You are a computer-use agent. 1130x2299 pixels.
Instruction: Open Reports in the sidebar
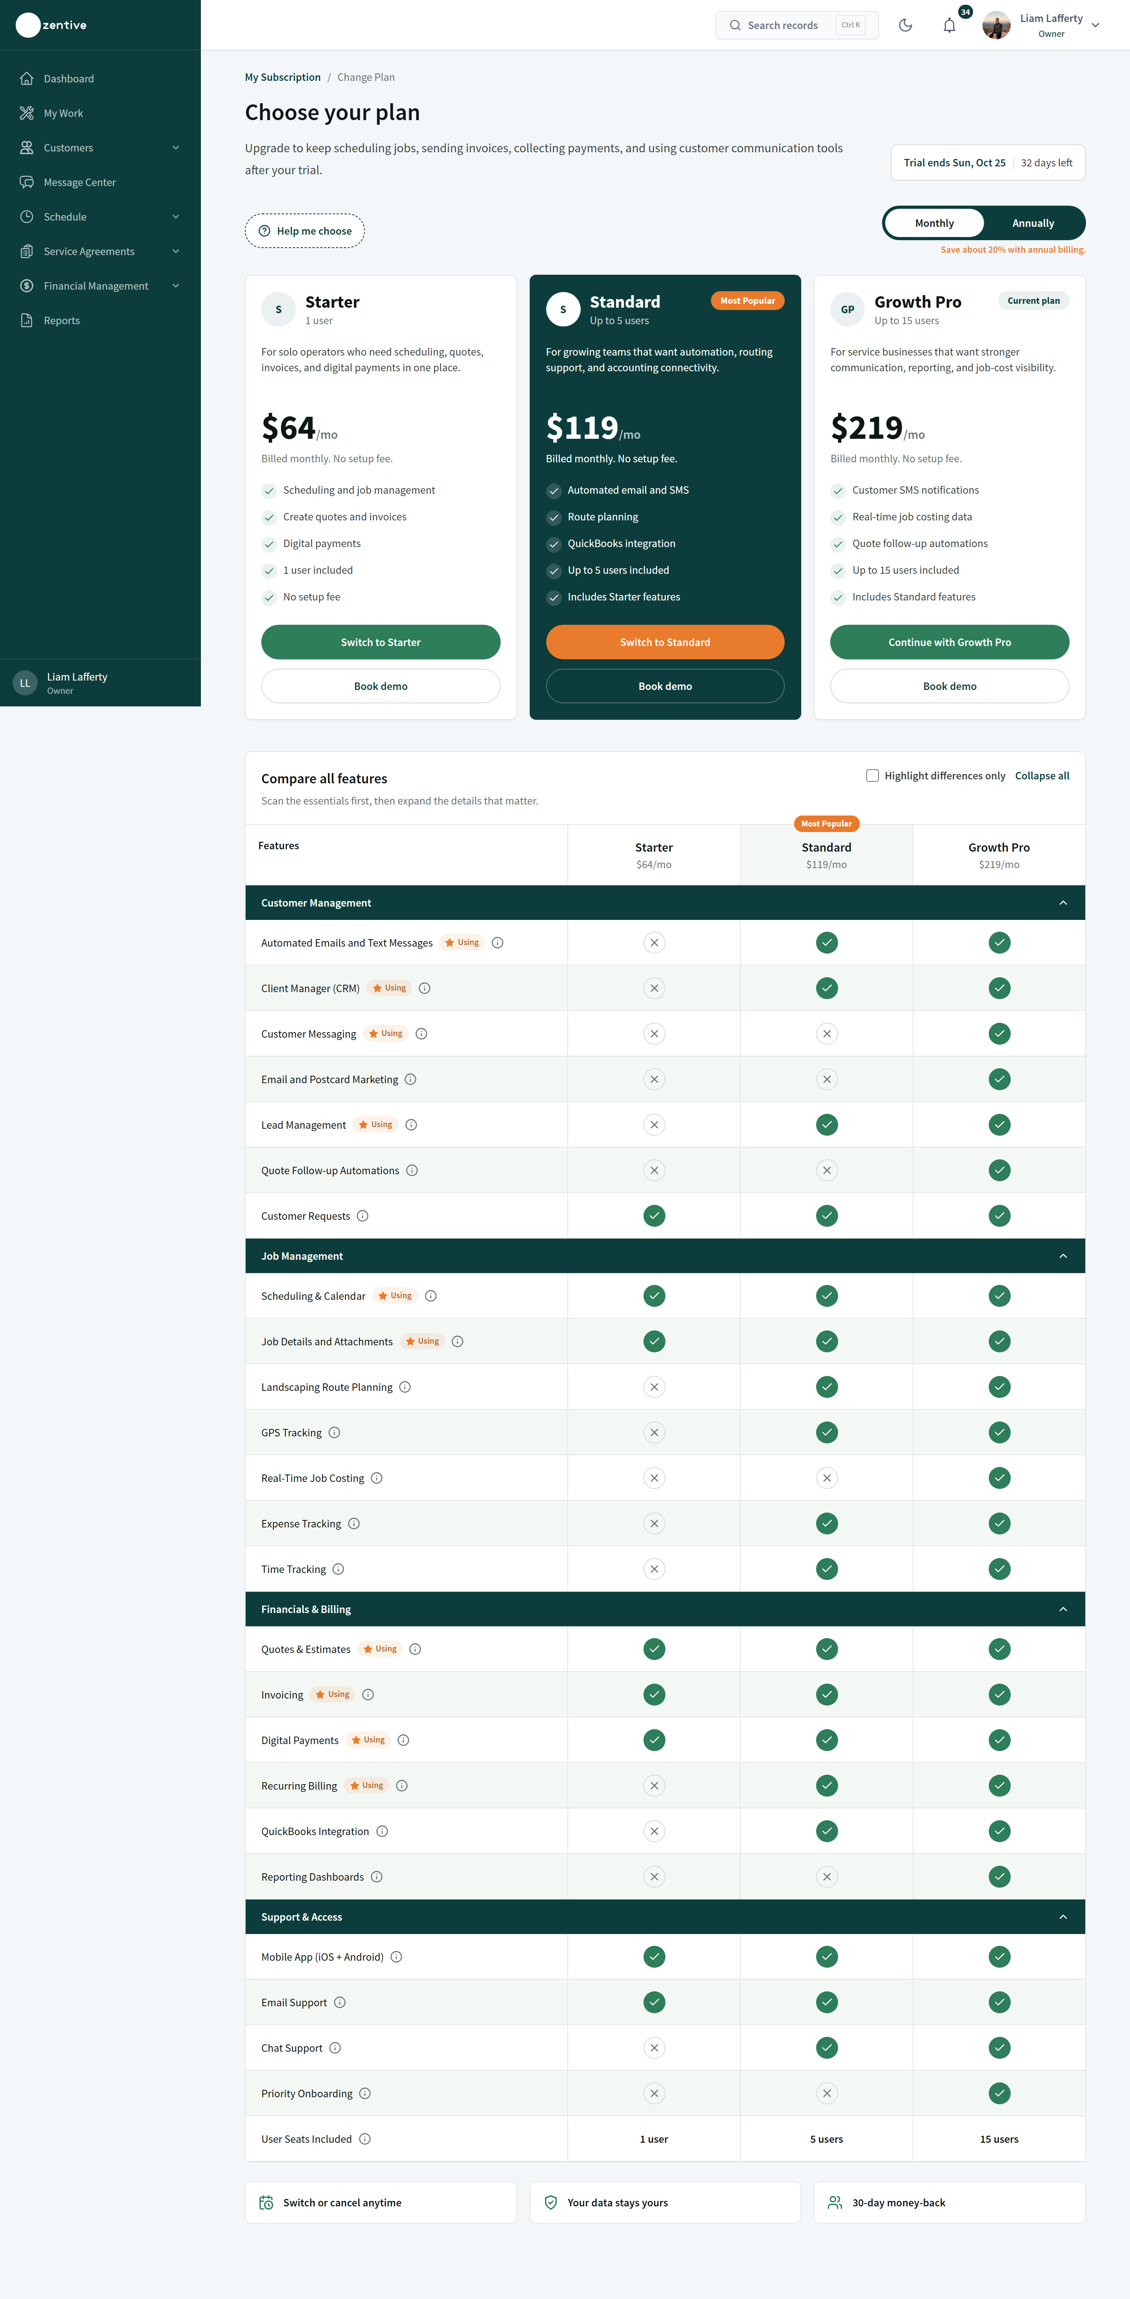pyautogui.click(x=100, y=320)
